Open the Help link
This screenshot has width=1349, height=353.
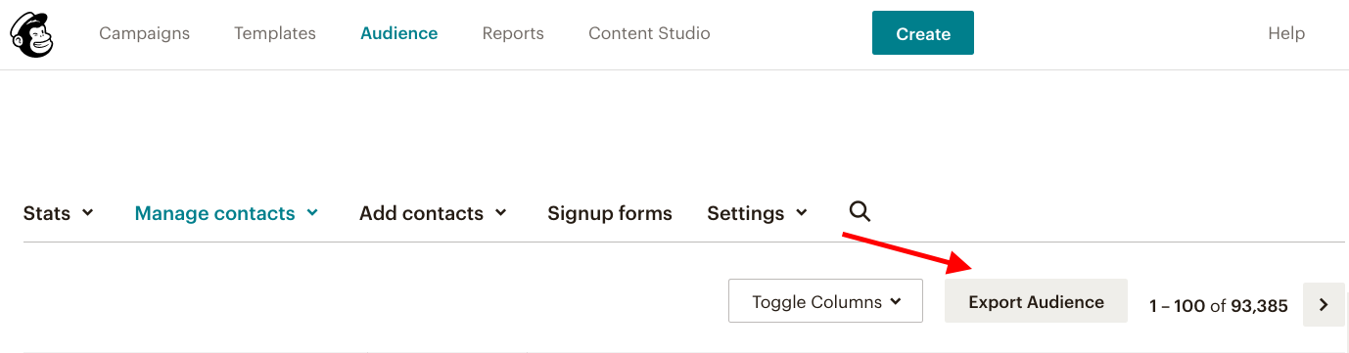[x=1286, y=33]
